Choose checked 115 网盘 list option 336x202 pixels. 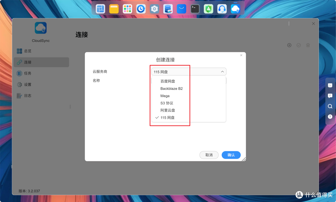click(x=189, y=118)
